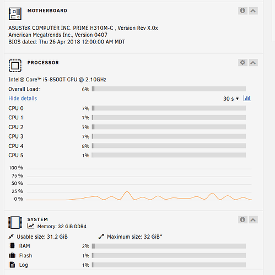Click the CPU 4 load bar
Image resolution: width=275 pixels, height=275 pixels.
point(169,146)
